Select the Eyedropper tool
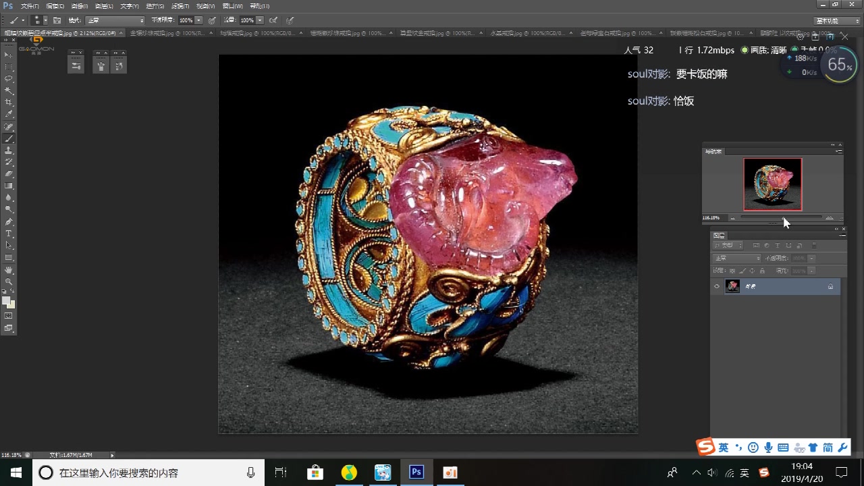 (x=9, y=114)
